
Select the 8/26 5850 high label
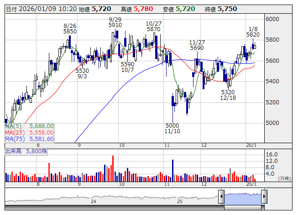point(70,28)
